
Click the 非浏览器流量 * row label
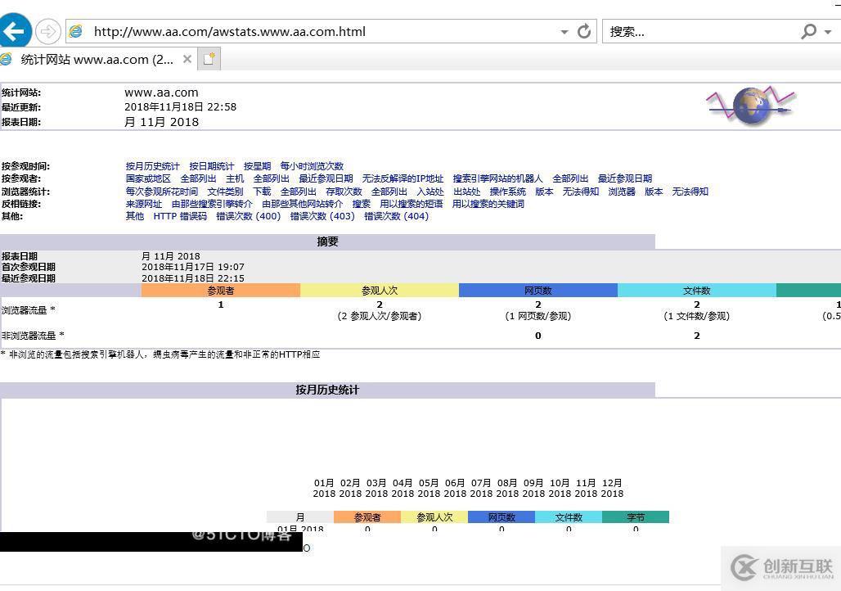33,336
